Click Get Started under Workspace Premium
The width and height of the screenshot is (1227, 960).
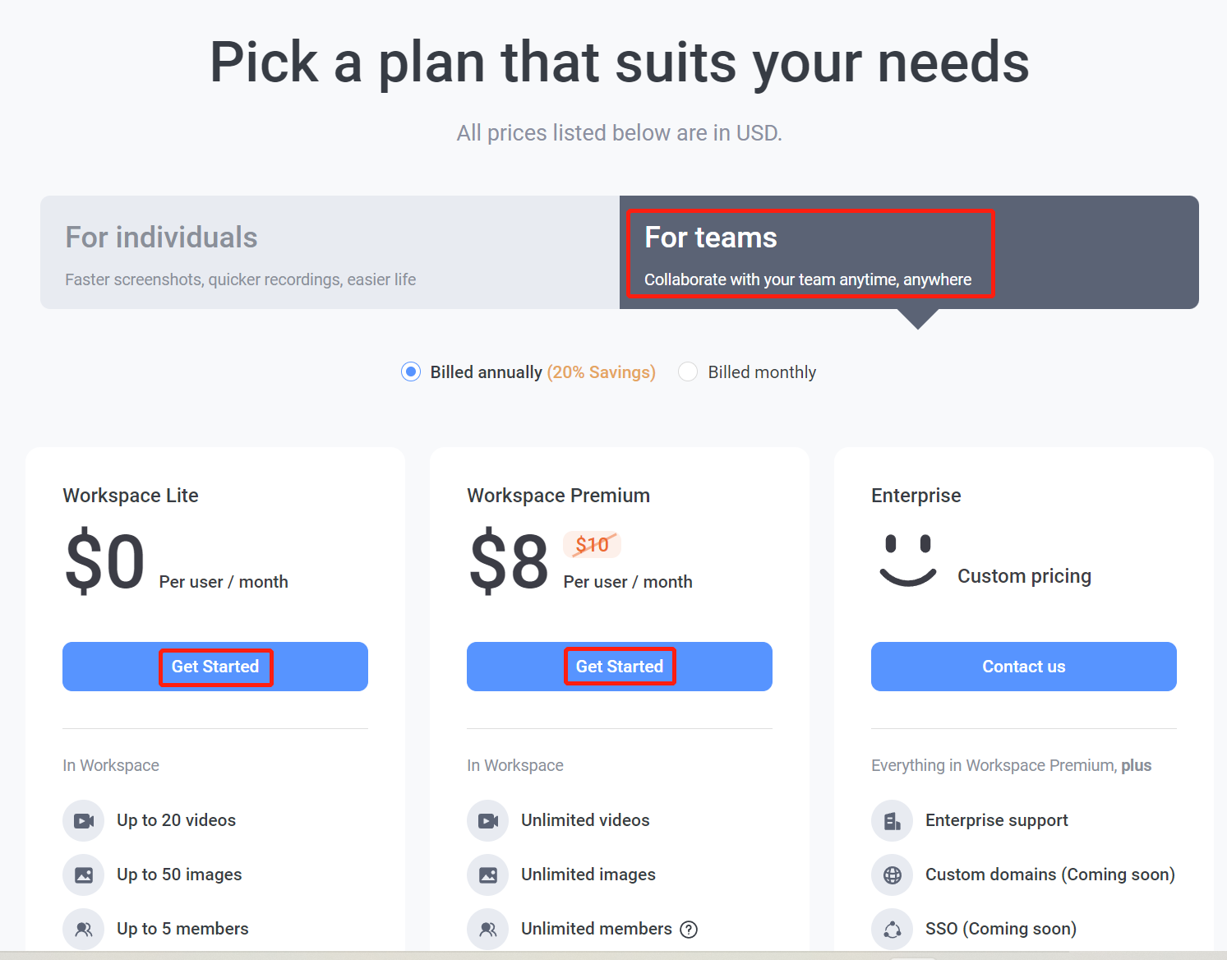(620, 667)
